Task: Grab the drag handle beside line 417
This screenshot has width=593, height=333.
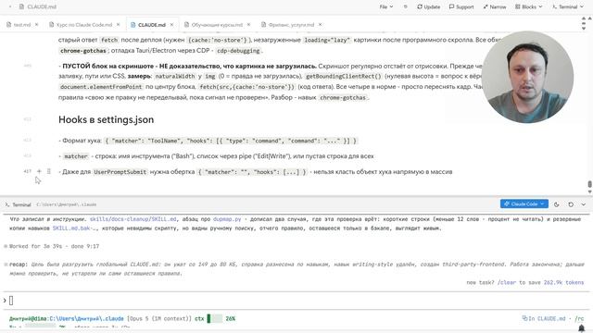Action: tap(49, 171)
